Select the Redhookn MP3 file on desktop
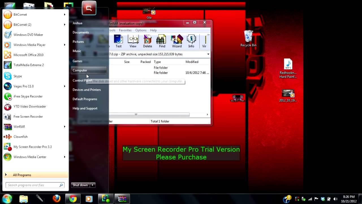The image size is (362, 204). [288, 69]
